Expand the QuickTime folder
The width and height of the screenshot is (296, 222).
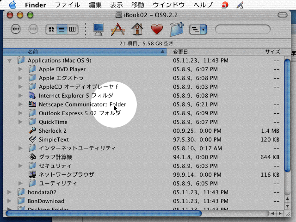20,122
